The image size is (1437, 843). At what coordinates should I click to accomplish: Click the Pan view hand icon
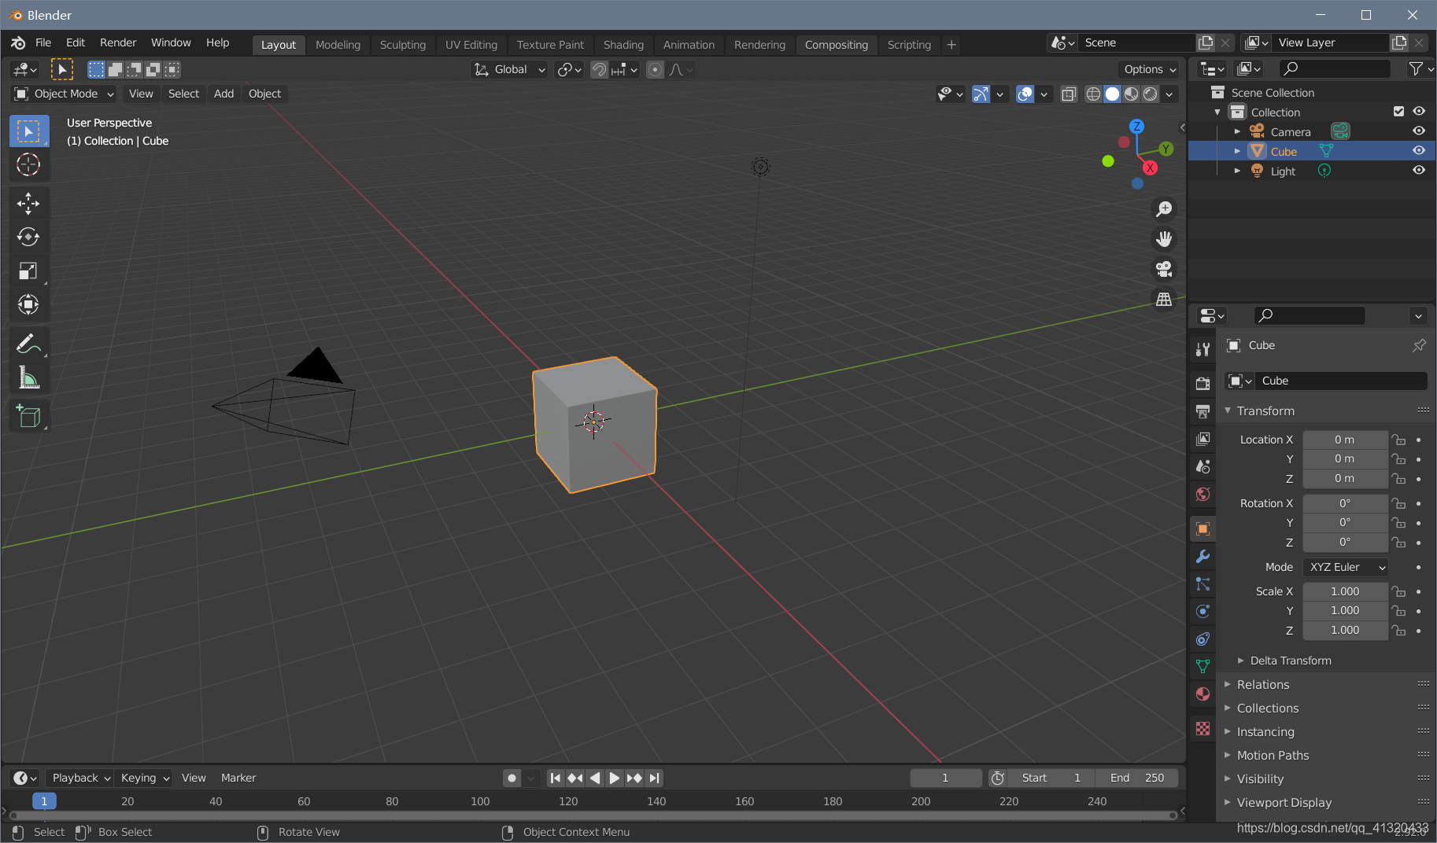(x=1164, y=238)
